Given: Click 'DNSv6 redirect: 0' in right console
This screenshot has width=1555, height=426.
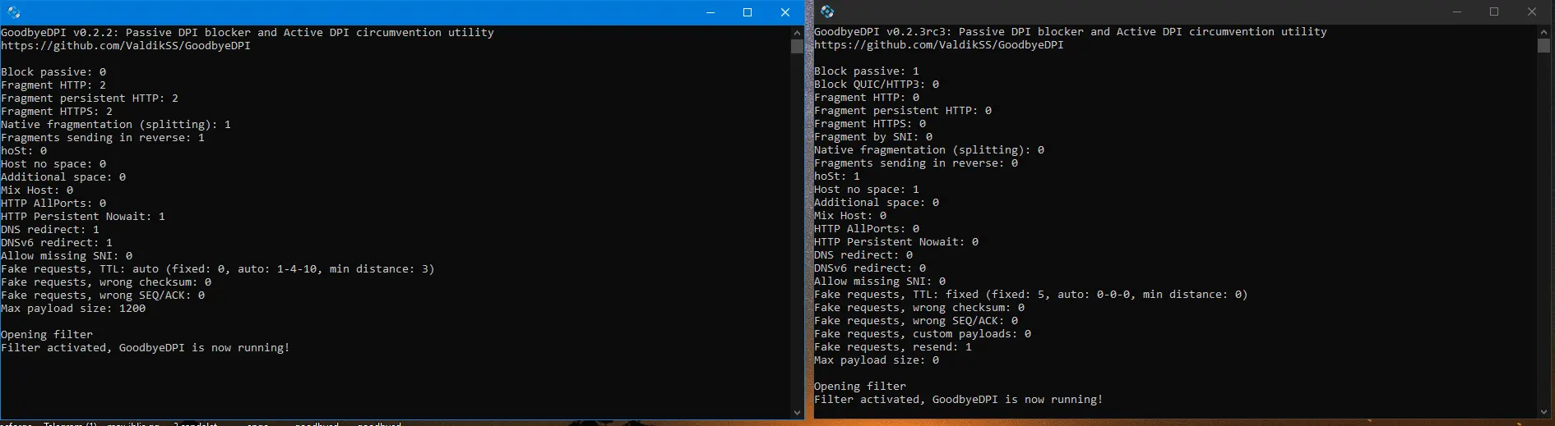Looking at the screenshot, I should [870, 268].
